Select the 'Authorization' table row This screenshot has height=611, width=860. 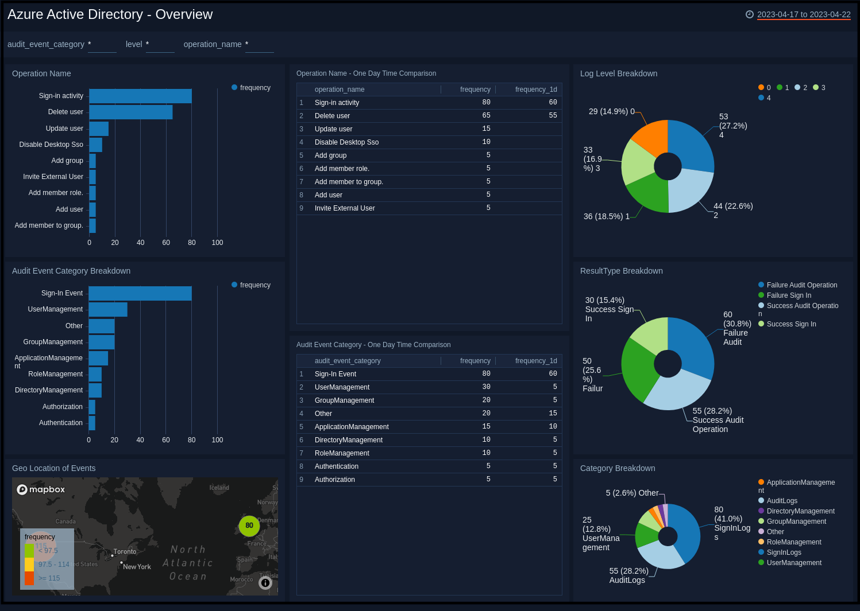(x=429, y=480)
